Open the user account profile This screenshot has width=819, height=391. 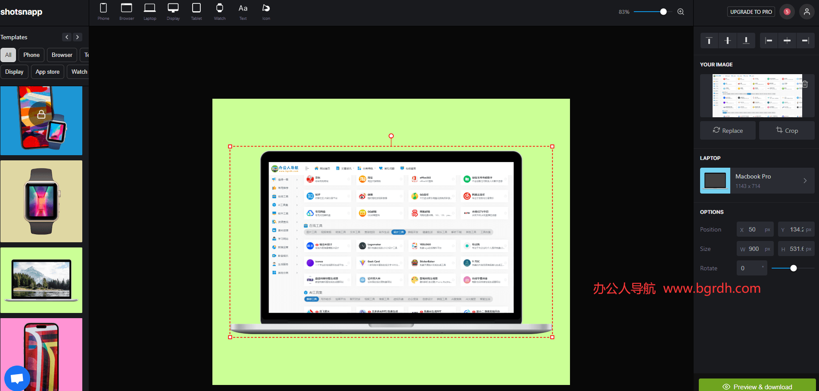click(x=807, y=12)
